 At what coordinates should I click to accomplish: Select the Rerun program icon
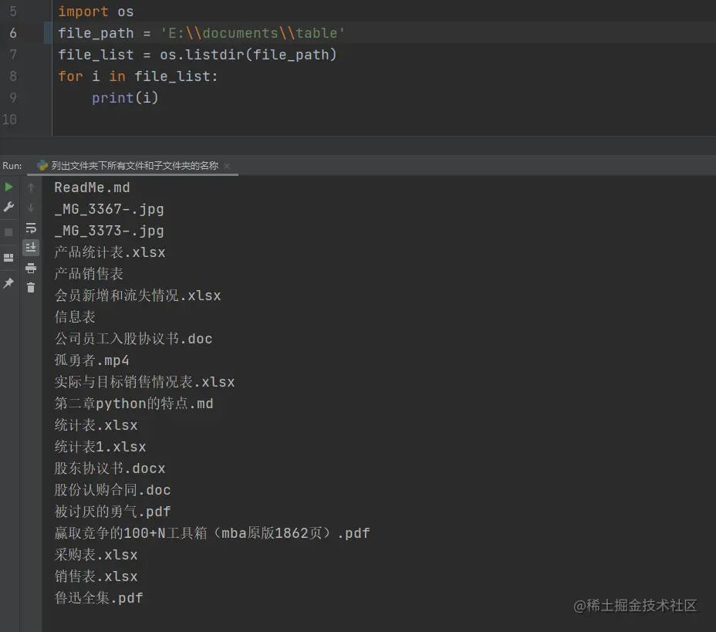pyautogui.click(x=9, y=187)
